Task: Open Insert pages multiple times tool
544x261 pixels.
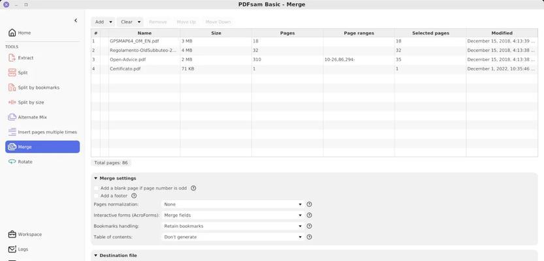Action: pos(42,132)
